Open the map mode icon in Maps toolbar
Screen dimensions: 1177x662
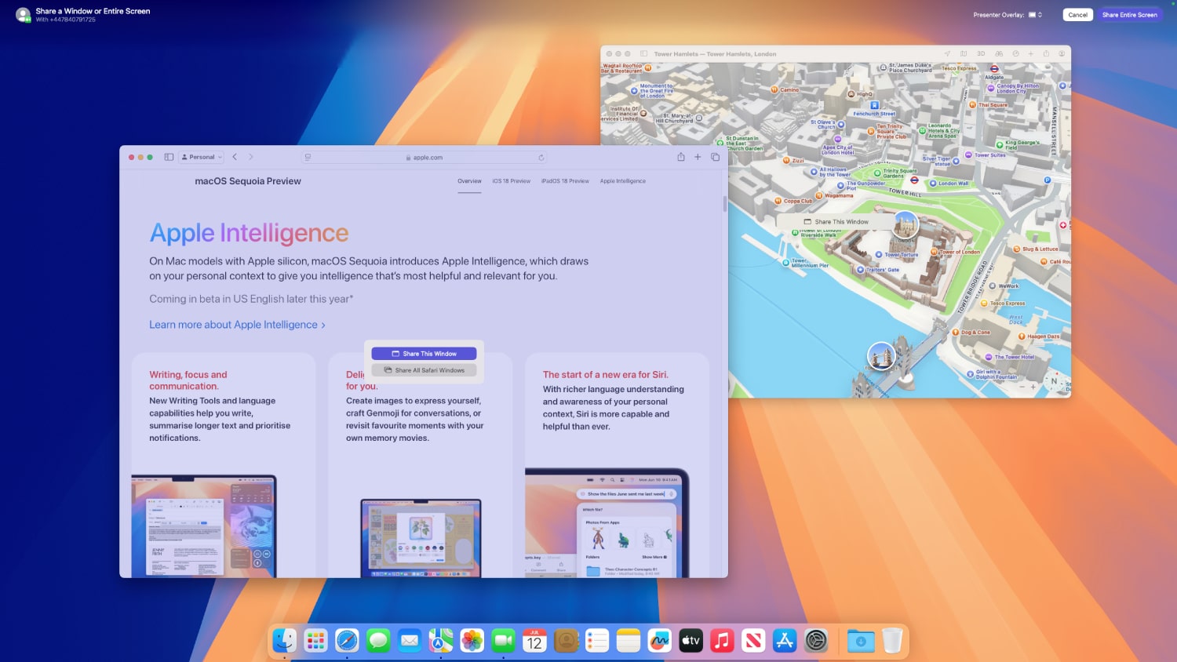coord(964,54)
